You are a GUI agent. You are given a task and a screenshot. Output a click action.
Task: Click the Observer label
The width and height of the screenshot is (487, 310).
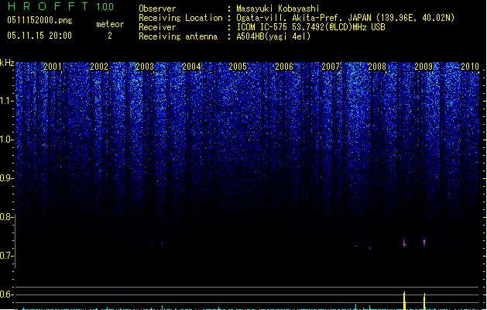[x=157, y=9]
